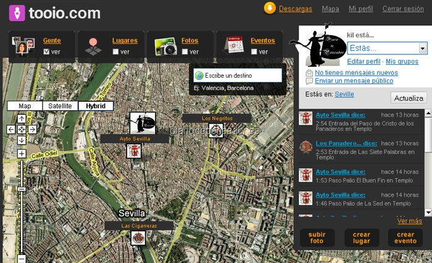Click the Lugares map pin icon
This screenshot has width=432, height=263.
(x=93, y=46)
